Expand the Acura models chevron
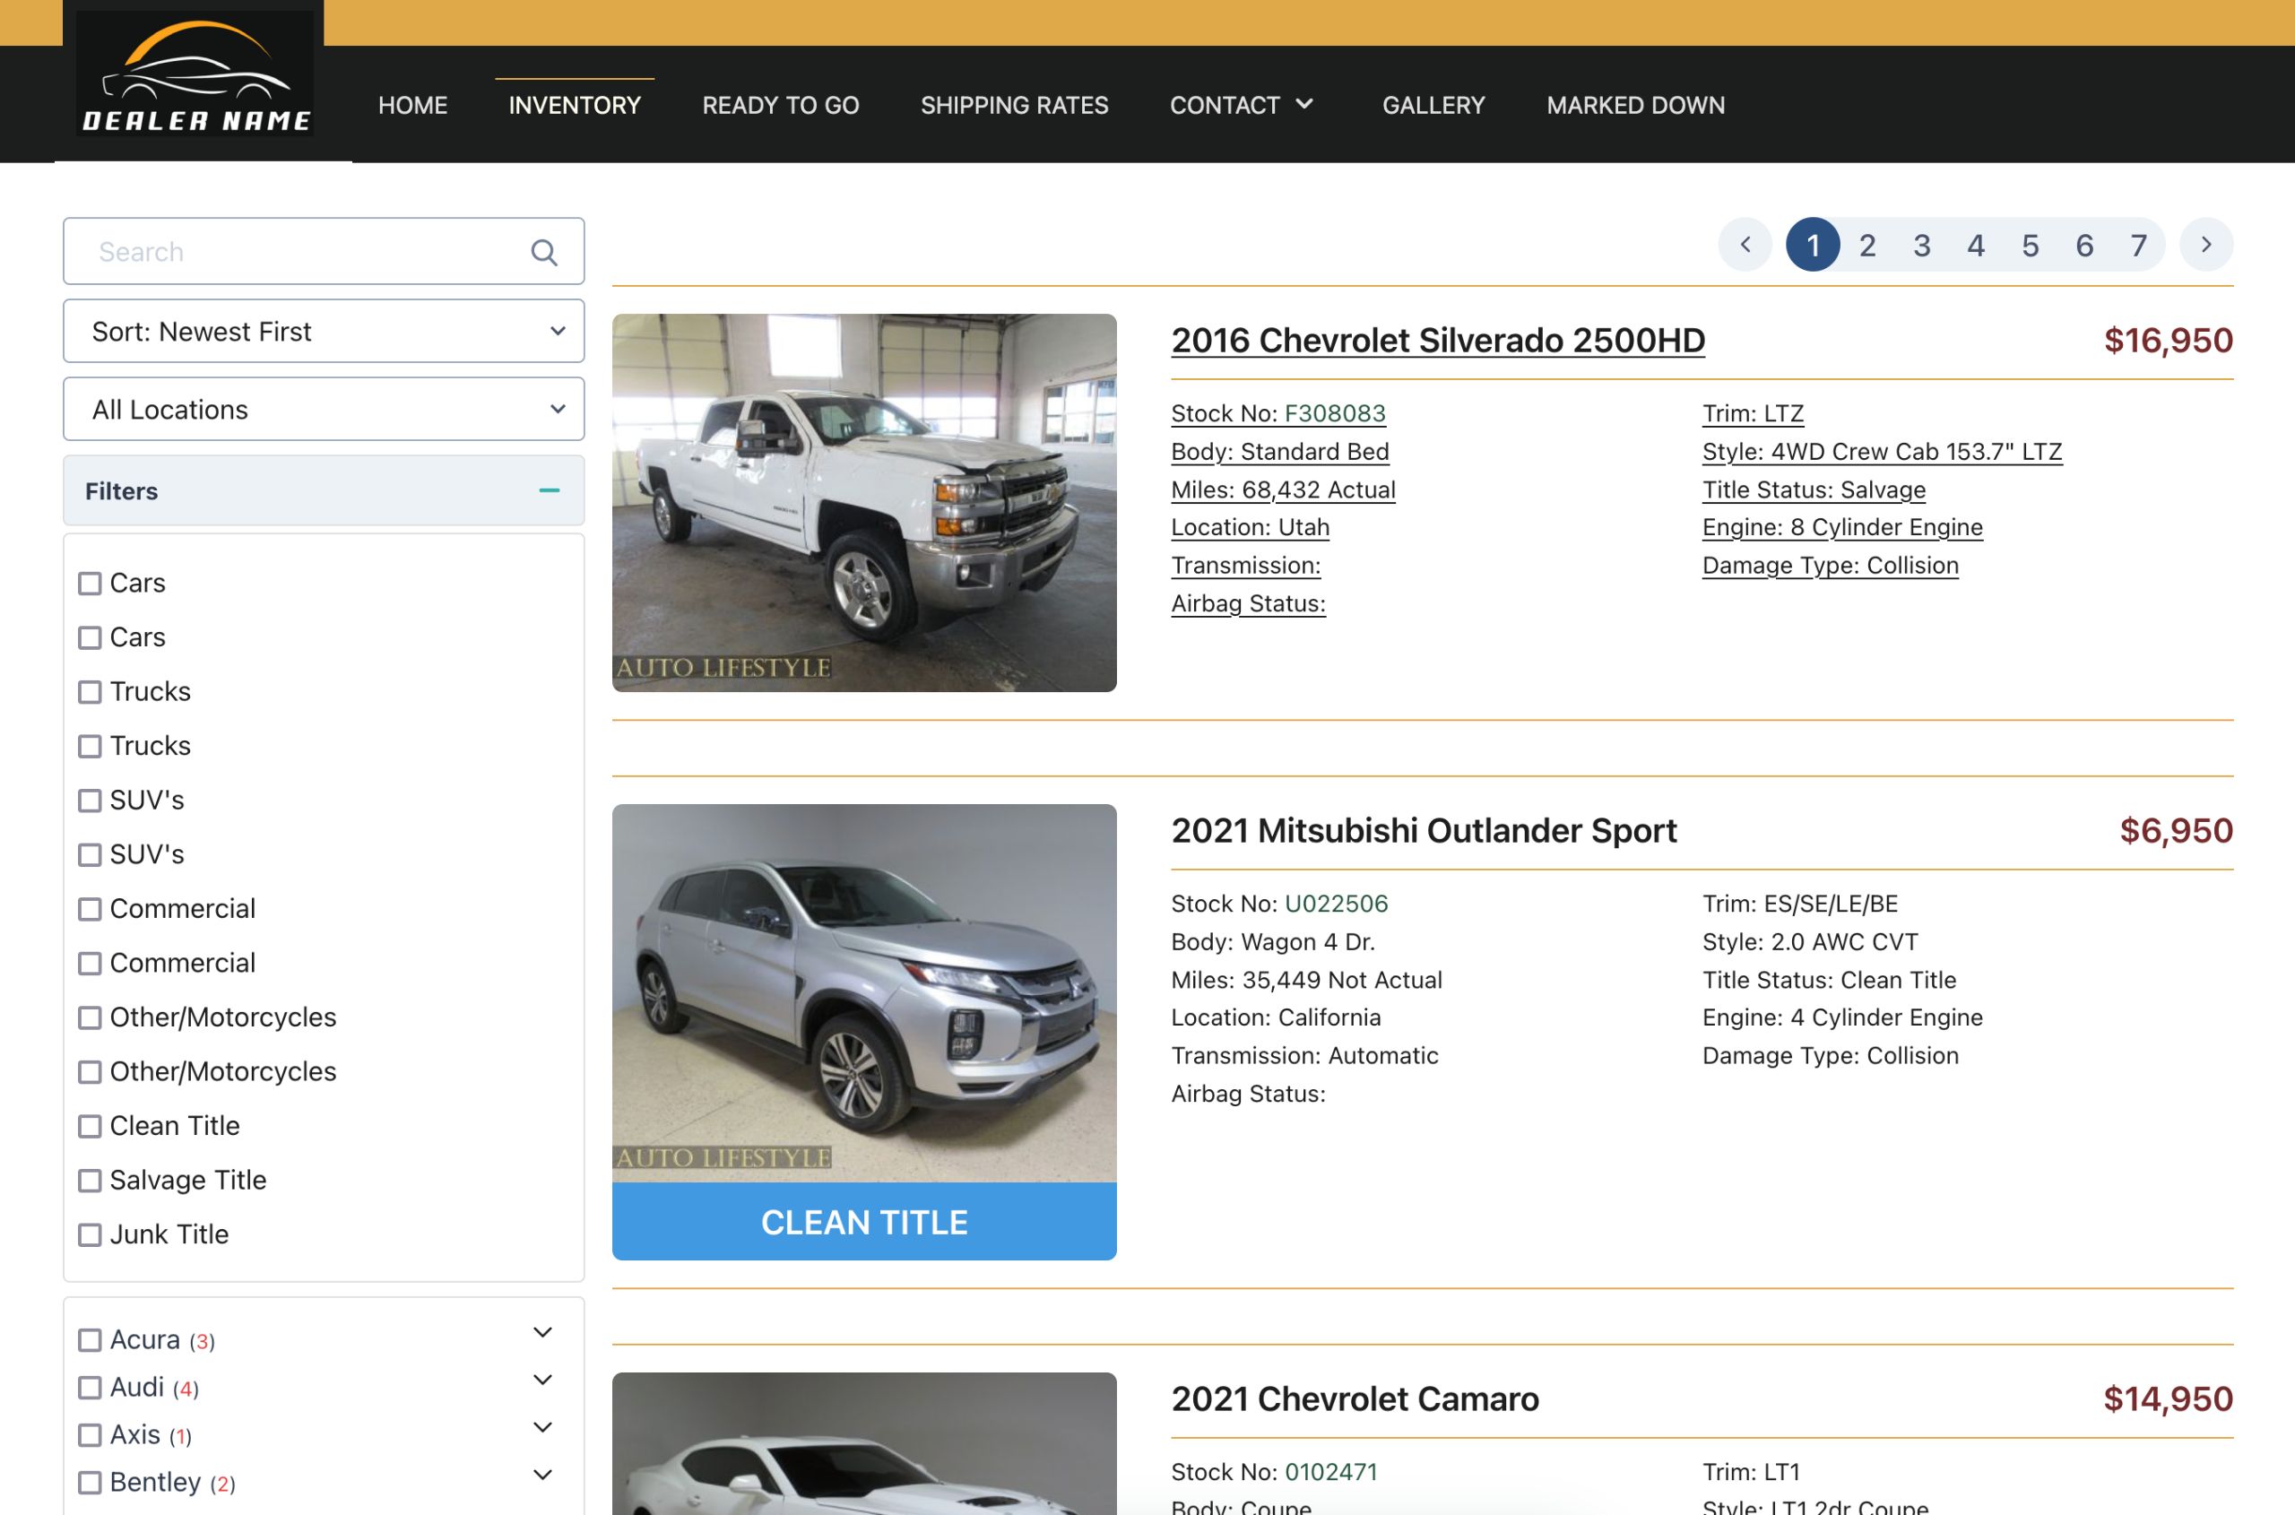 click(543, 1332)
